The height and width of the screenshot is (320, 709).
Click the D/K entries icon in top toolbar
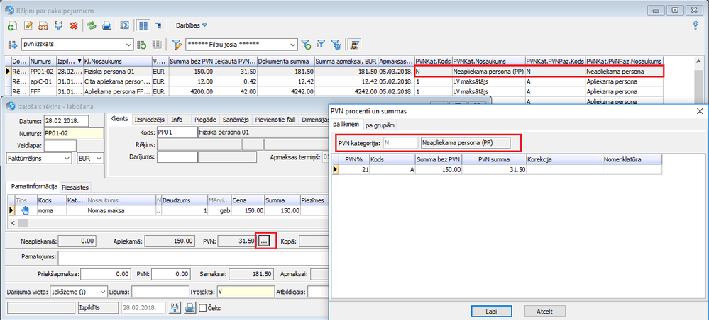click(x=58, y=25)
